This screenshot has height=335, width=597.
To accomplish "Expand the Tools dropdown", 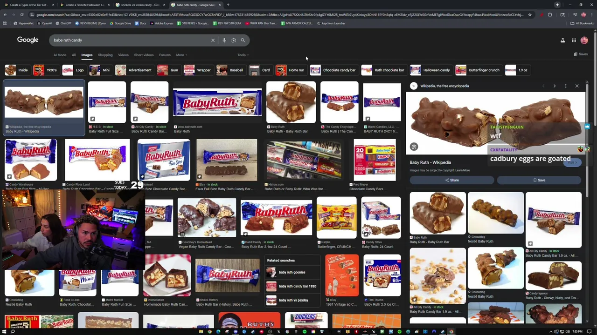I will click(243, 55).
